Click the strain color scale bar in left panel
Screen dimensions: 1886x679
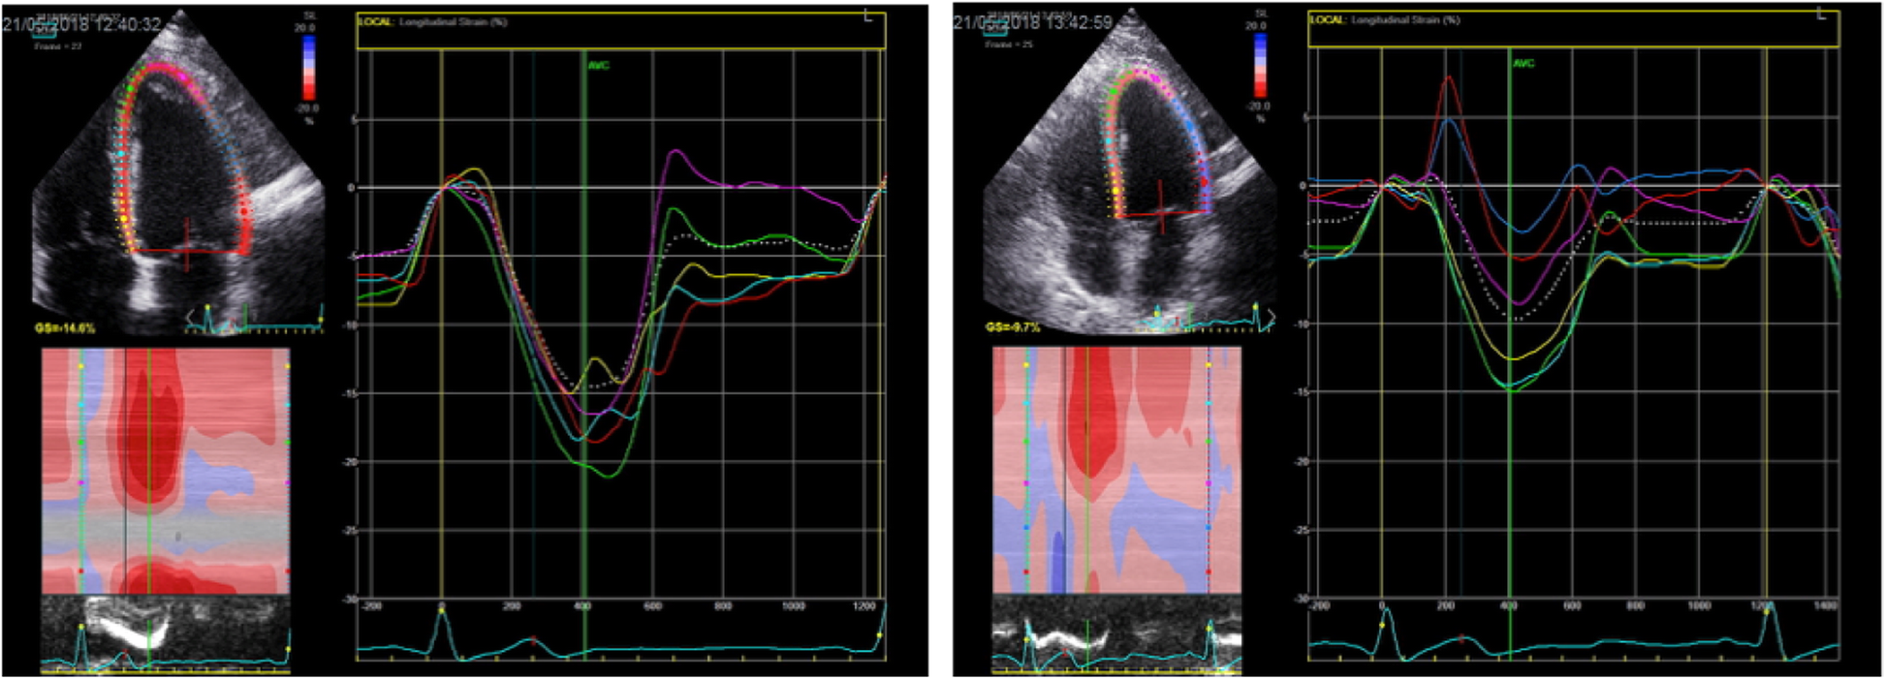pyautogui.click(x=308, y=67)
